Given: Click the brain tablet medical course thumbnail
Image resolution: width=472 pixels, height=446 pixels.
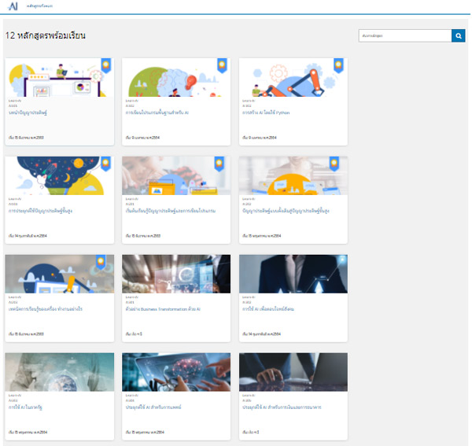Looking at the screenshot, I should (x=176, y=371).
